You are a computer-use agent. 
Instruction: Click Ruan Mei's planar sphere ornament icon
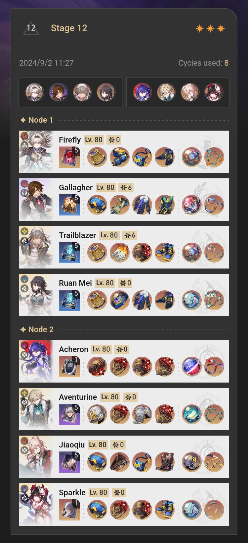point(192,300)
